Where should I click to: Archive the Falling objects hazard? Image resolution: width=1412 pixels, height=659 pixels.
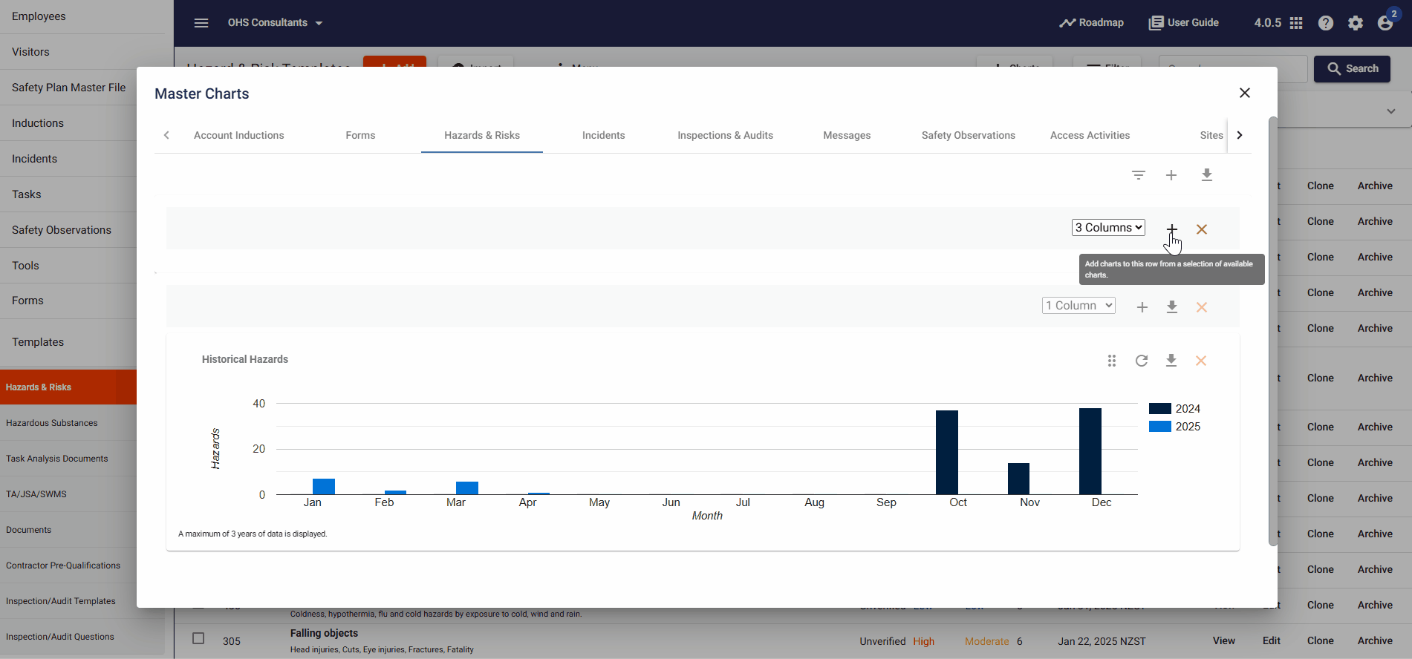pyautogui.click(x=1376, y=640)
